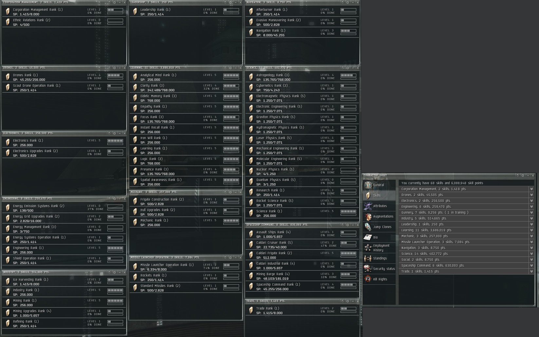Click the skill book icon beside Quantum Physics
Viewport: 539px width, 337px height.
point(251,182)
